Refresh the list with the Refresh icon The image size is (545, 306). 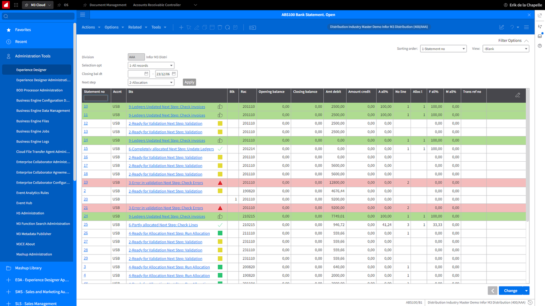227,27
